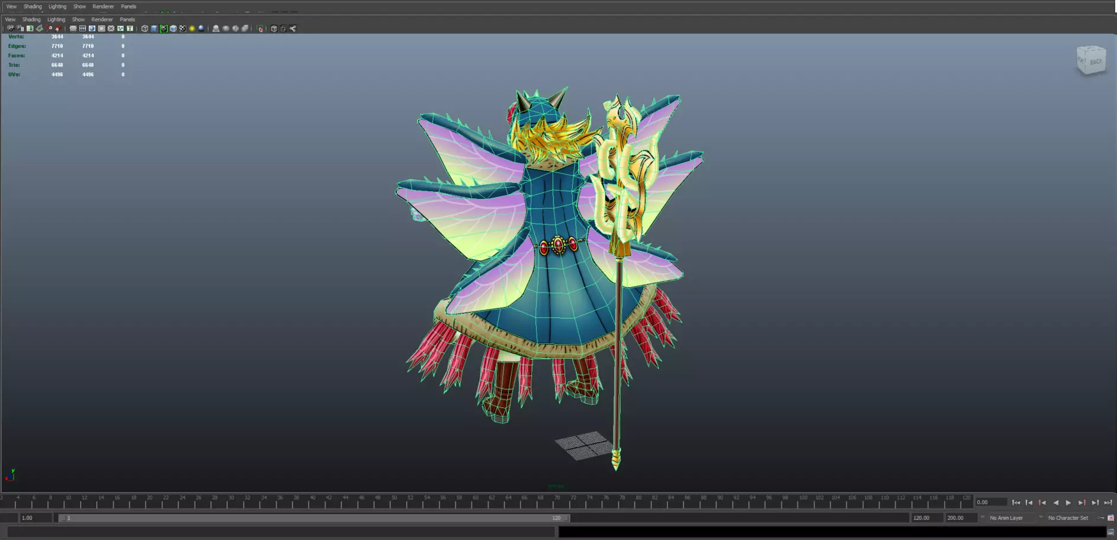Screen dimensions: 1117x540
Task: Click the time range slider bar
Action: [314, 517]
